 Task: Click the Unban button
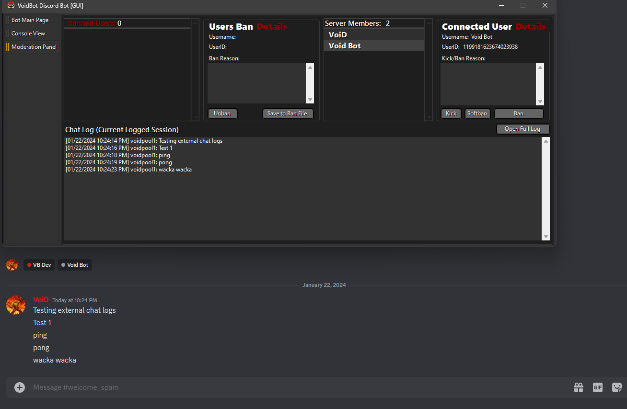pyautogui.click(x=222, y=114)
